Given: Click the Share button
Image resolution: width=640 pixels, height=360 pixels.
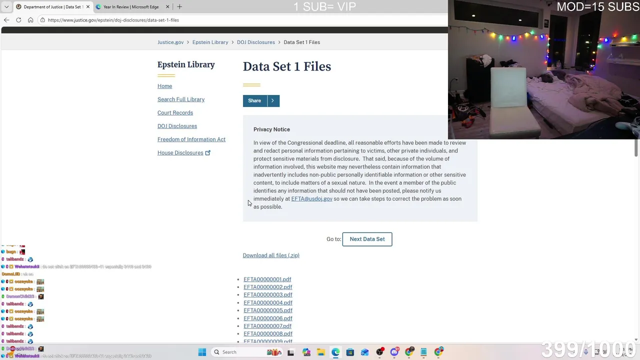Looking at the screenshot, I should pyautogui.click(x=254, y=100).
